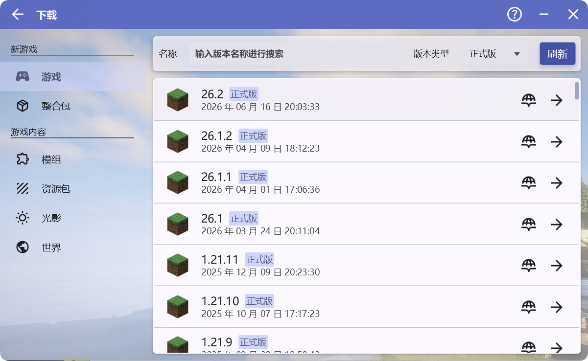Click install arrow for version 26.1
Screen dimensions: 588x361
click(x=556, y=225)
